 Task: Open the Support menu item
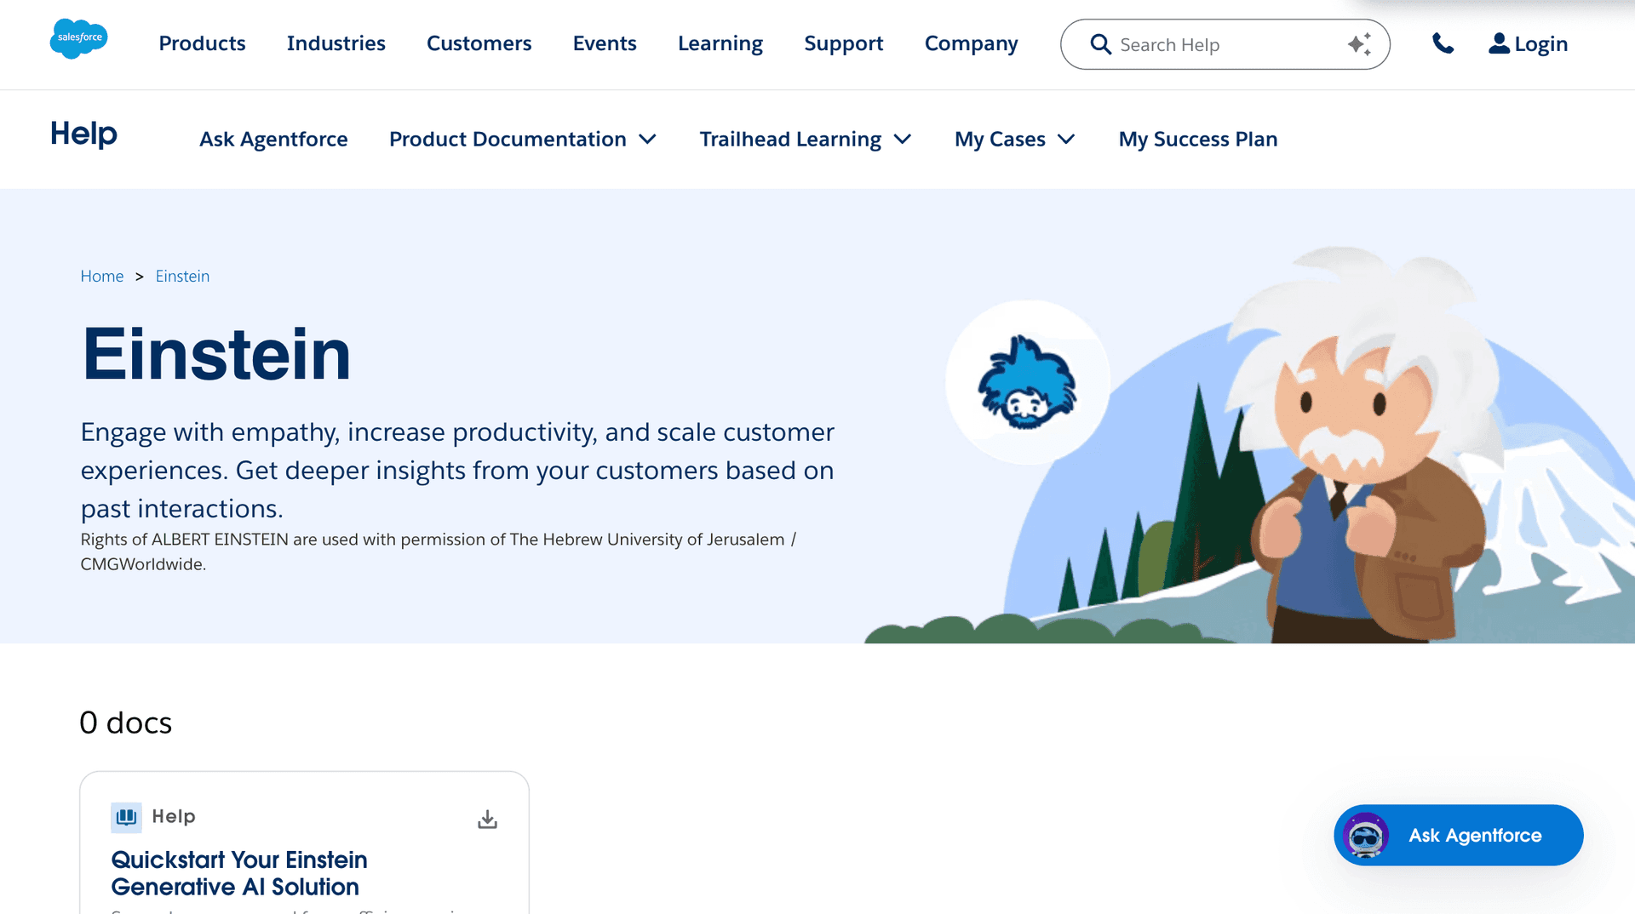coord(843,43)
